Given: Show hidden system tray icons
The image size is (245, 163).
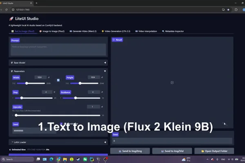Looking at the screenshot, I should tap(207, 159).
